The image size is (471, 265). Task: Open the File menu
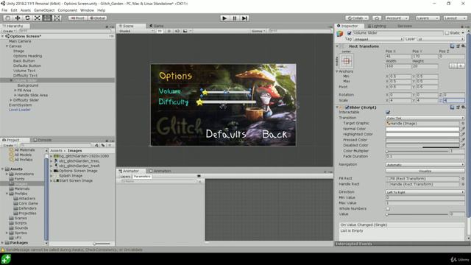4,10
